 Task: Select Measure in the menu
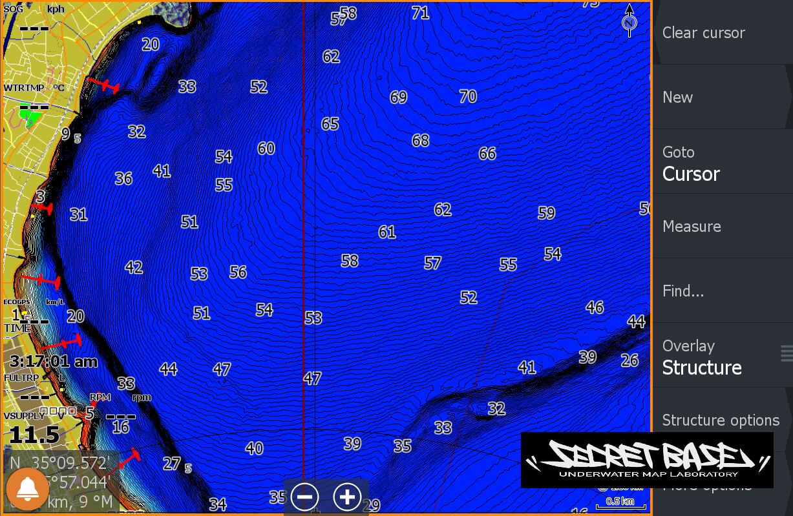pyautogui.click(x=723, y=226)
